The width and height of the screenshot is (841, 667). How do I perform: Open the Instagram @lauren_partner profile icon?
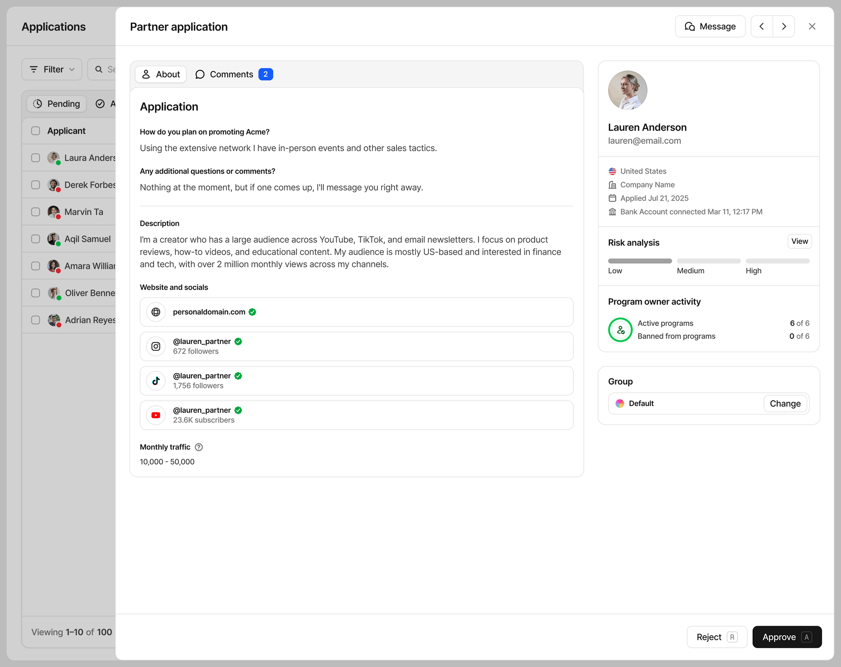pos(156,346)
